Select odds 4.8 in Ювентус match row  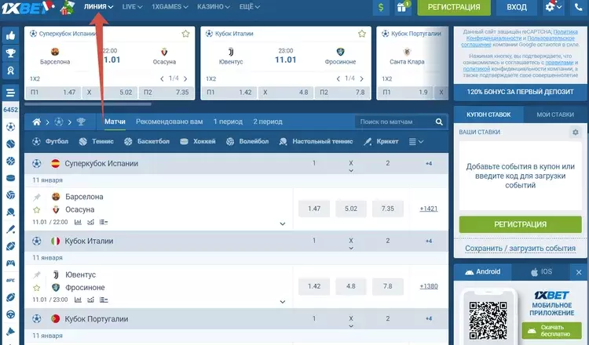pos(351,286)
